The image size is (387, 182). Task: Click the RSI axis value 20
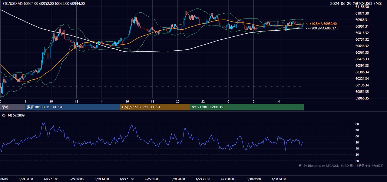coord(357,161)
